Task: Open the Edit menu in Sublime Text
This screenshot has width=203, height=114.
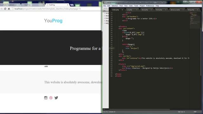Action: point(108,6)
